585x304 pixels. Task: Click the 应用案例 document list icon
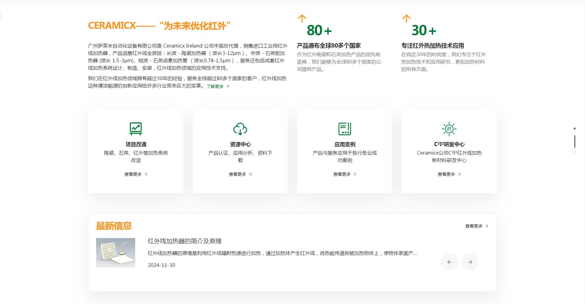(345, 129)
